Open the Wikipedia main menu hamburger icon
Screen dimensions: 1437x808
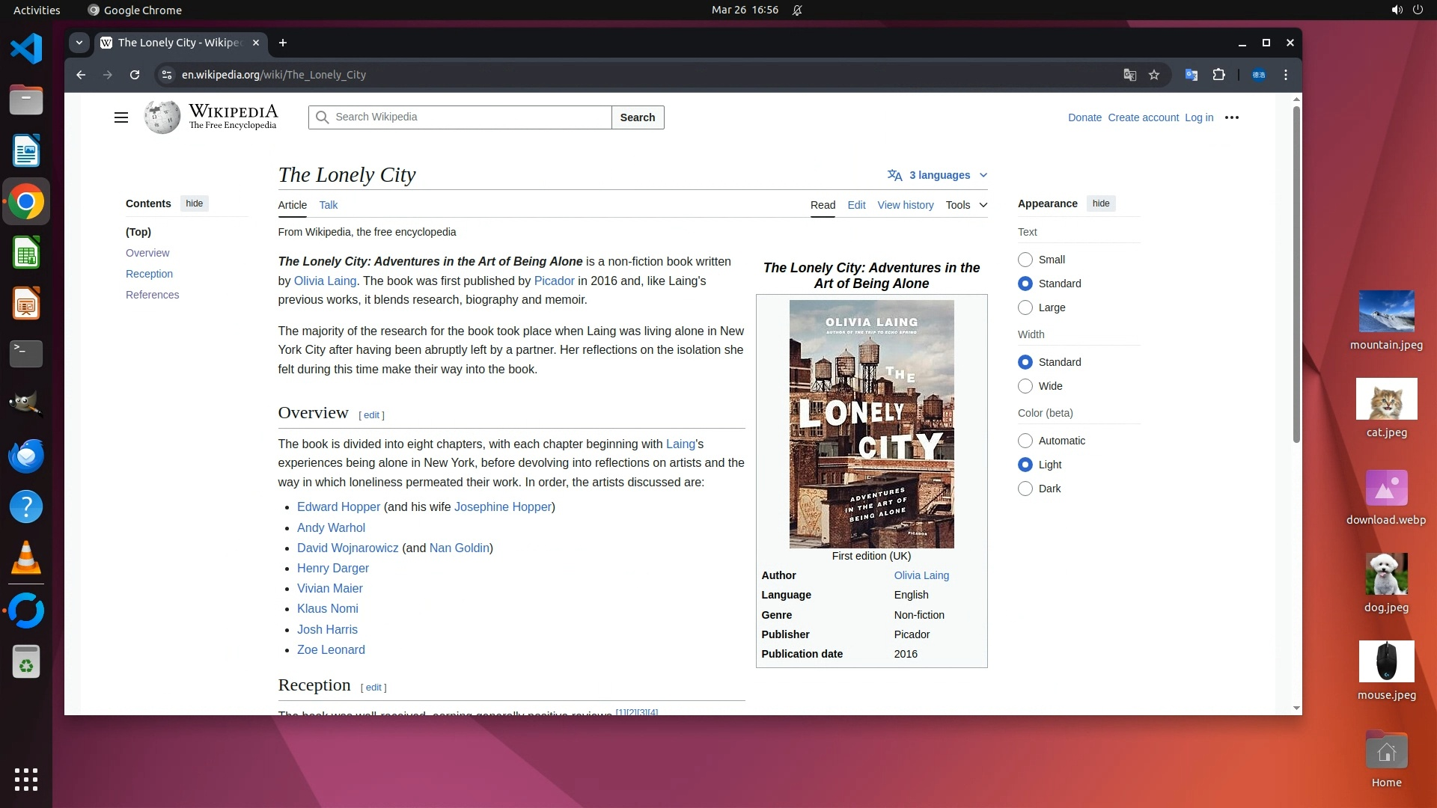[120, 117]
